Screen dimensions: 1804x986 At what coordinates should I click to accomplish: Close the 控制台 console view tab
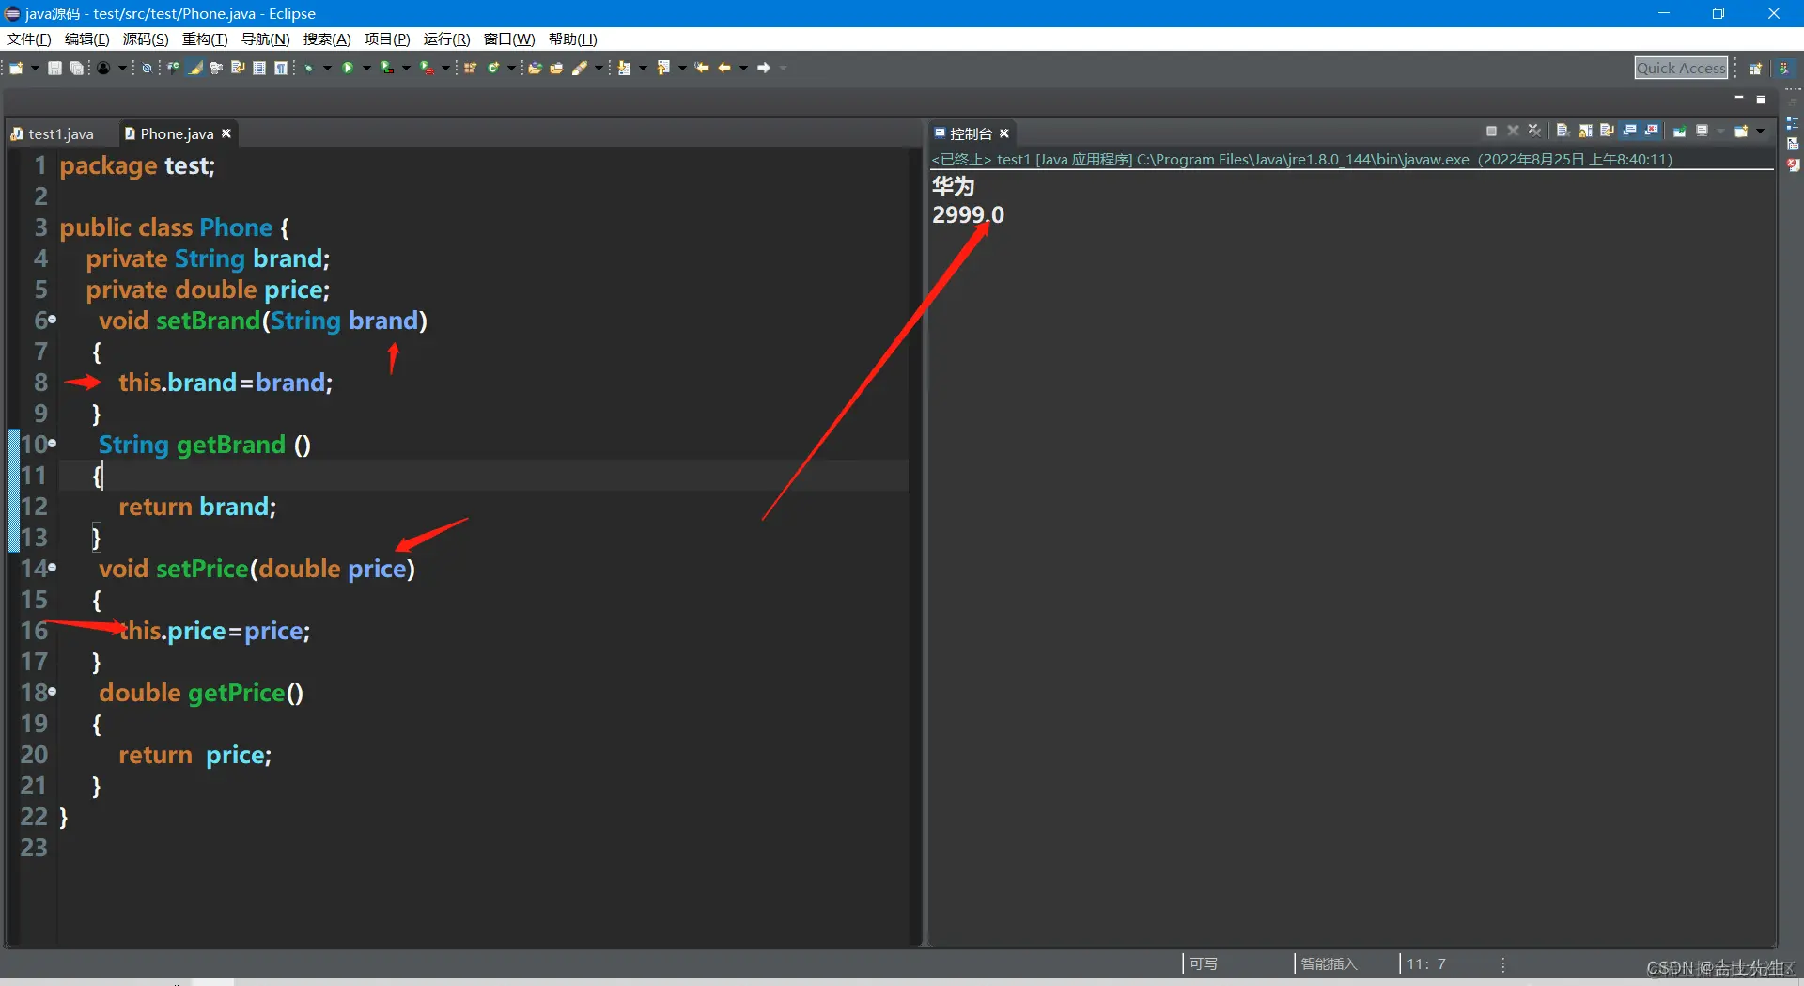(1004, 133)
